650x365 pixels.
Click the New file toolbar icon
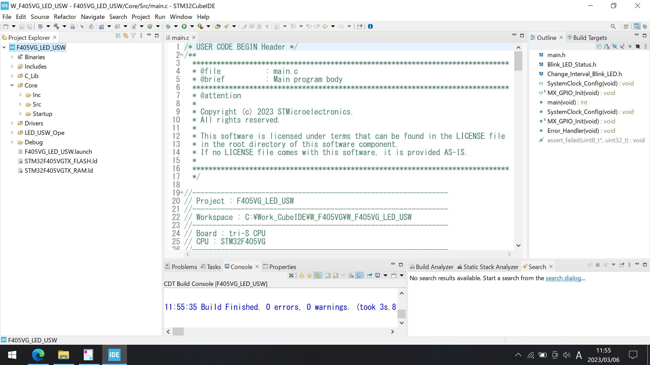tap(6, 26)
